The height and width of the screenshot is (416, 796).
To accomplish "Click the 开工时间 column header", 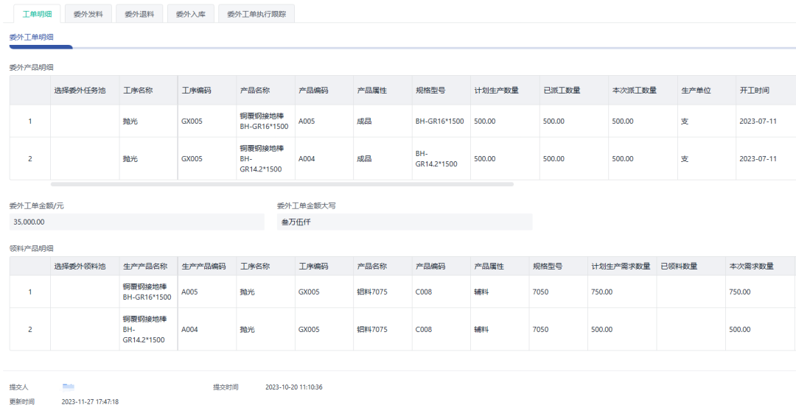I will [x=755, y=91].
